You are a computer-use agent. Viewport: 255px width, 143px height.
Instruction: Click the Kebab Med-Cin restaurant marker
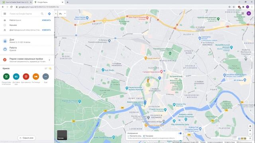[x=146, y=58]
